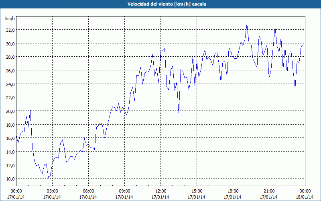Click the 15:00 time label
The image size is (321, 201).
197,191
